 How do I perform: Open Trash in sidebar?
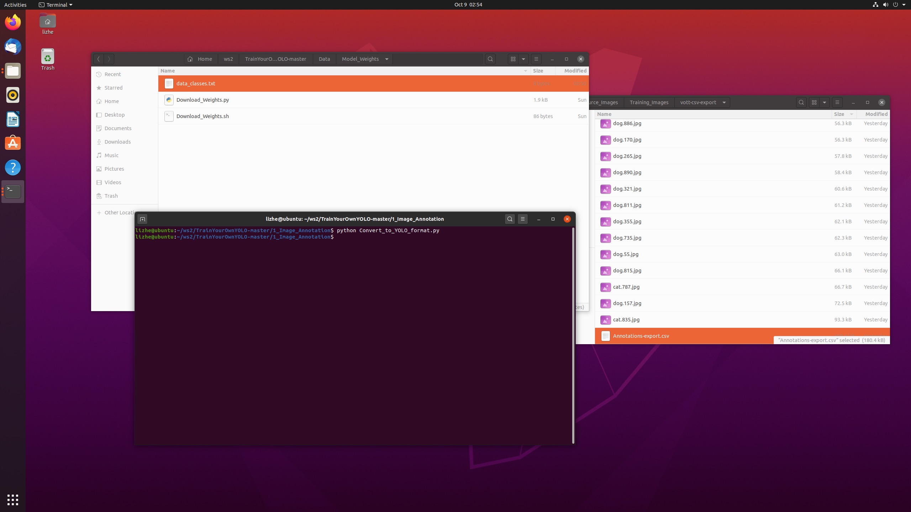(x=124, y=196)
